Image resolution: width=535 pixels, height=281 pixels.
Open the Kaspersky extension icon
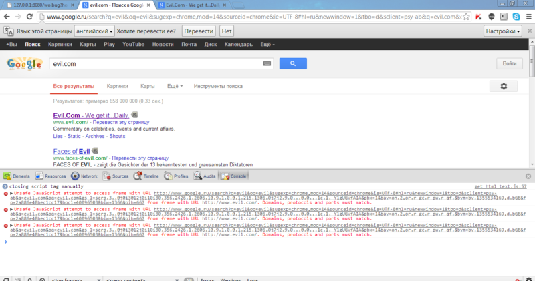[x=478, y=17]
